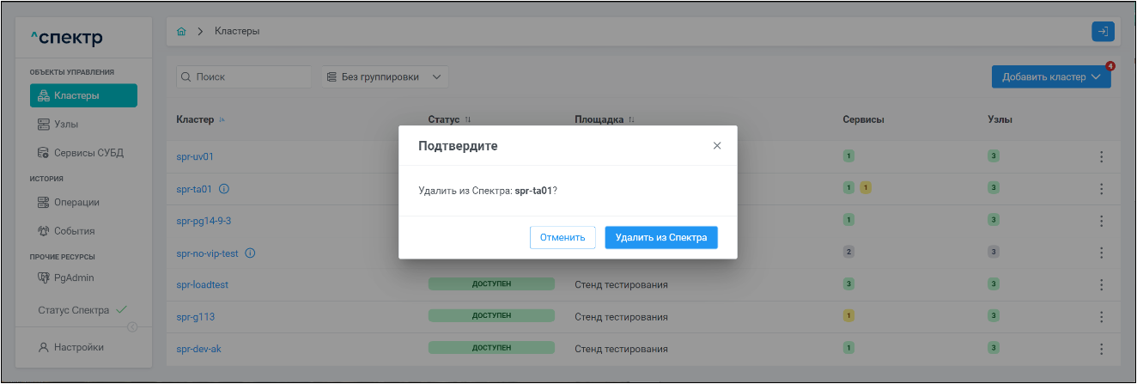This screenshot has width=1137, height=384.
Task: Open the Без группировки dropdown
Action: (385, 77)
